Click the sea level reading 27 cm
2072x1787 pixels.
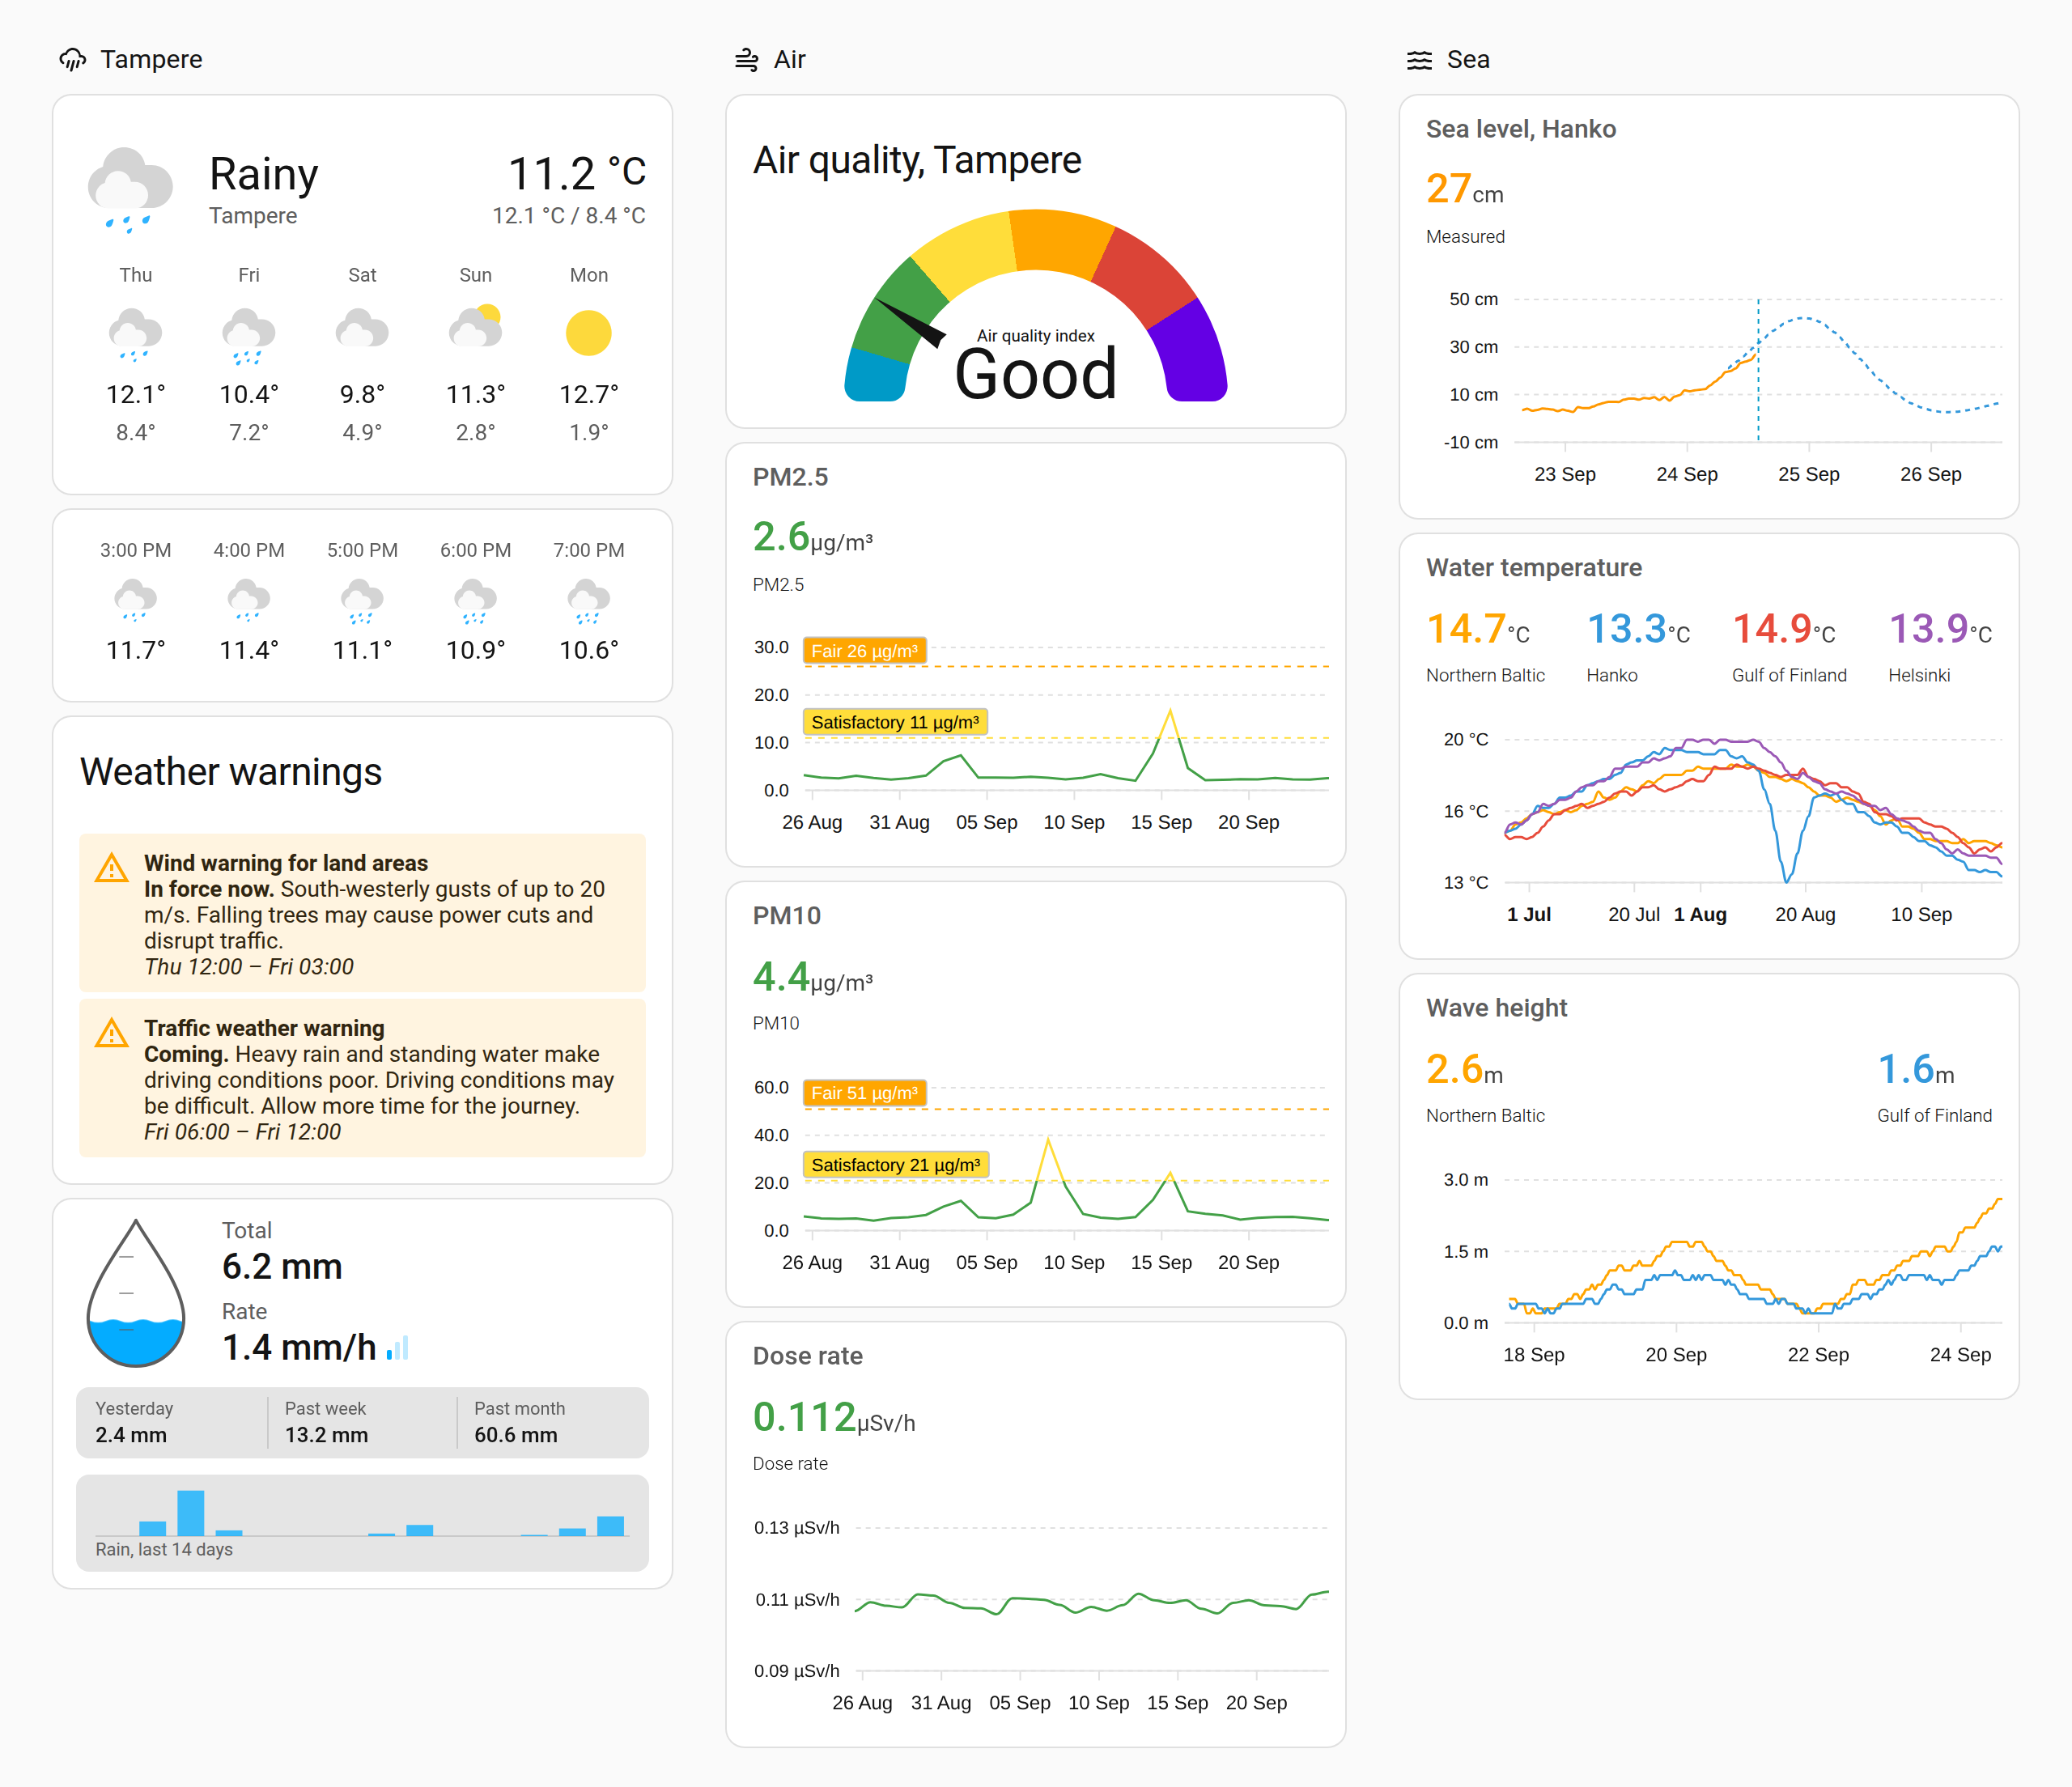[1464, 190]
